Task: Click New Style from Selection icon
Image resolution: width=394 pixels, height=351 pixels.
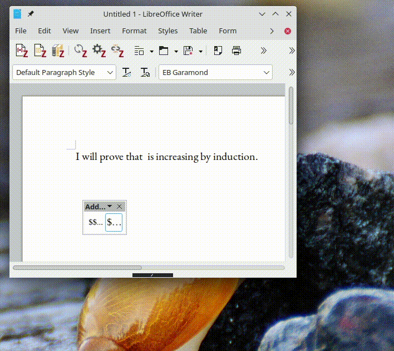Action: 145,72
